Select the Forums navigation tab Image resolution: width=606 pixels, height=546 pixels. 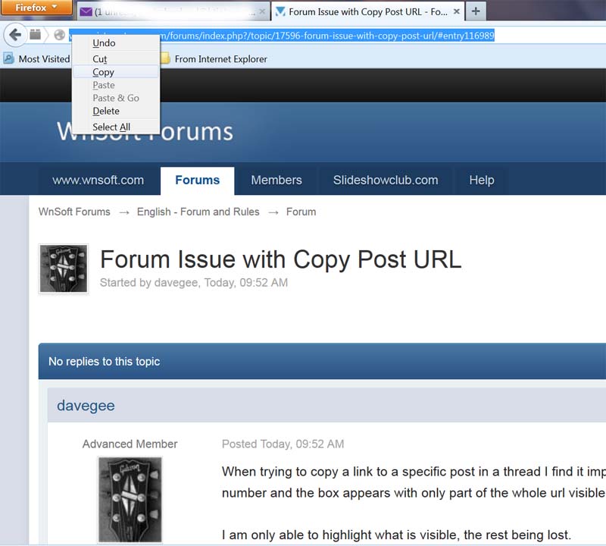pos(197,180)
